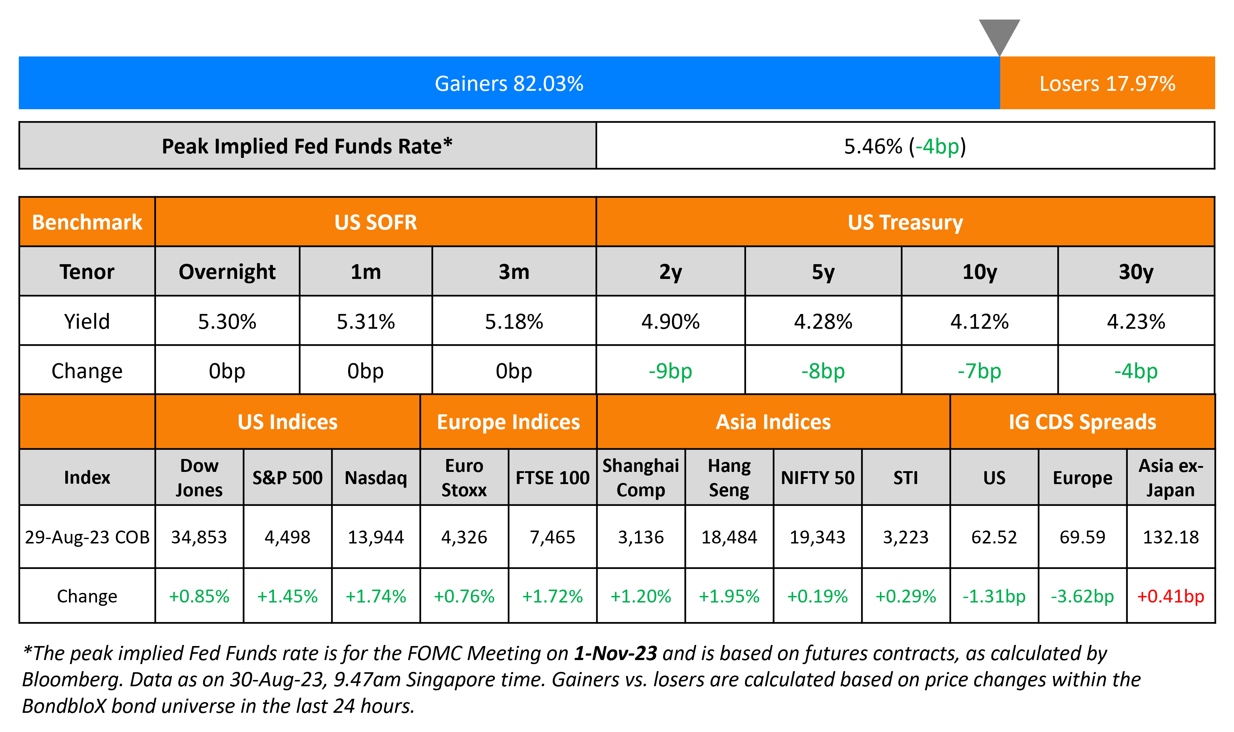
Task: Click the 5.46% (-4bp) rate value
Action: click(x=905, y=146)
